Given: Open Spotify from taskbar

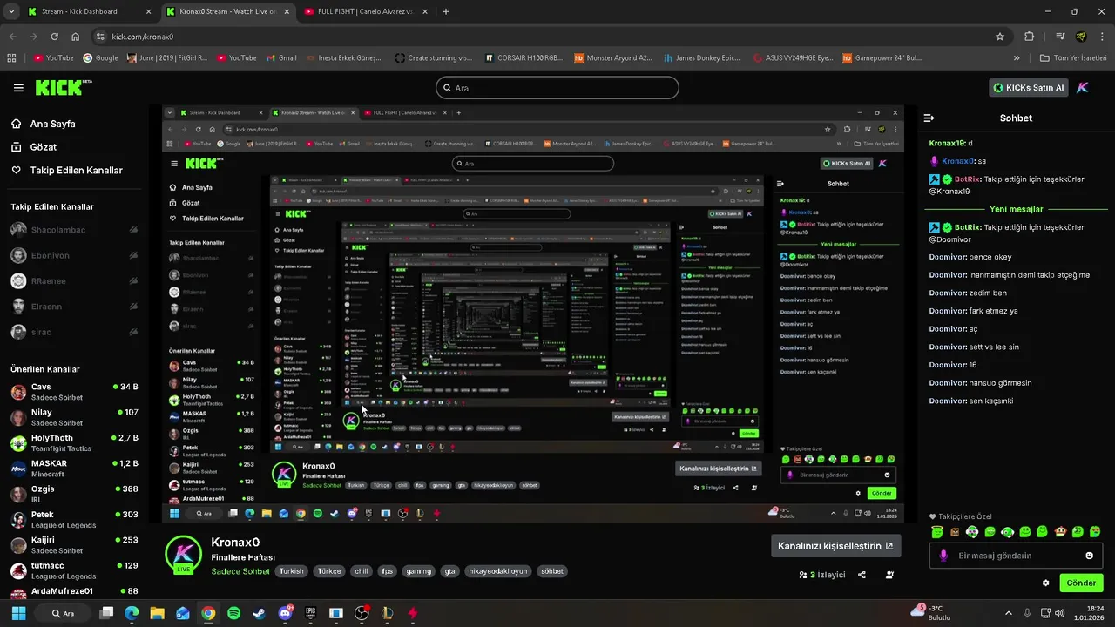Looking at the screenshot, I should click(x=233, y=613).
